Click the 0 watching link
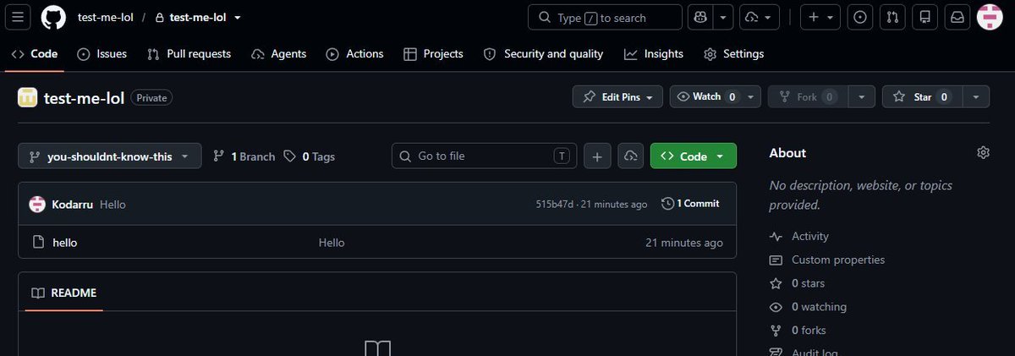1015x356 pixels. click(x=808, y=307)
